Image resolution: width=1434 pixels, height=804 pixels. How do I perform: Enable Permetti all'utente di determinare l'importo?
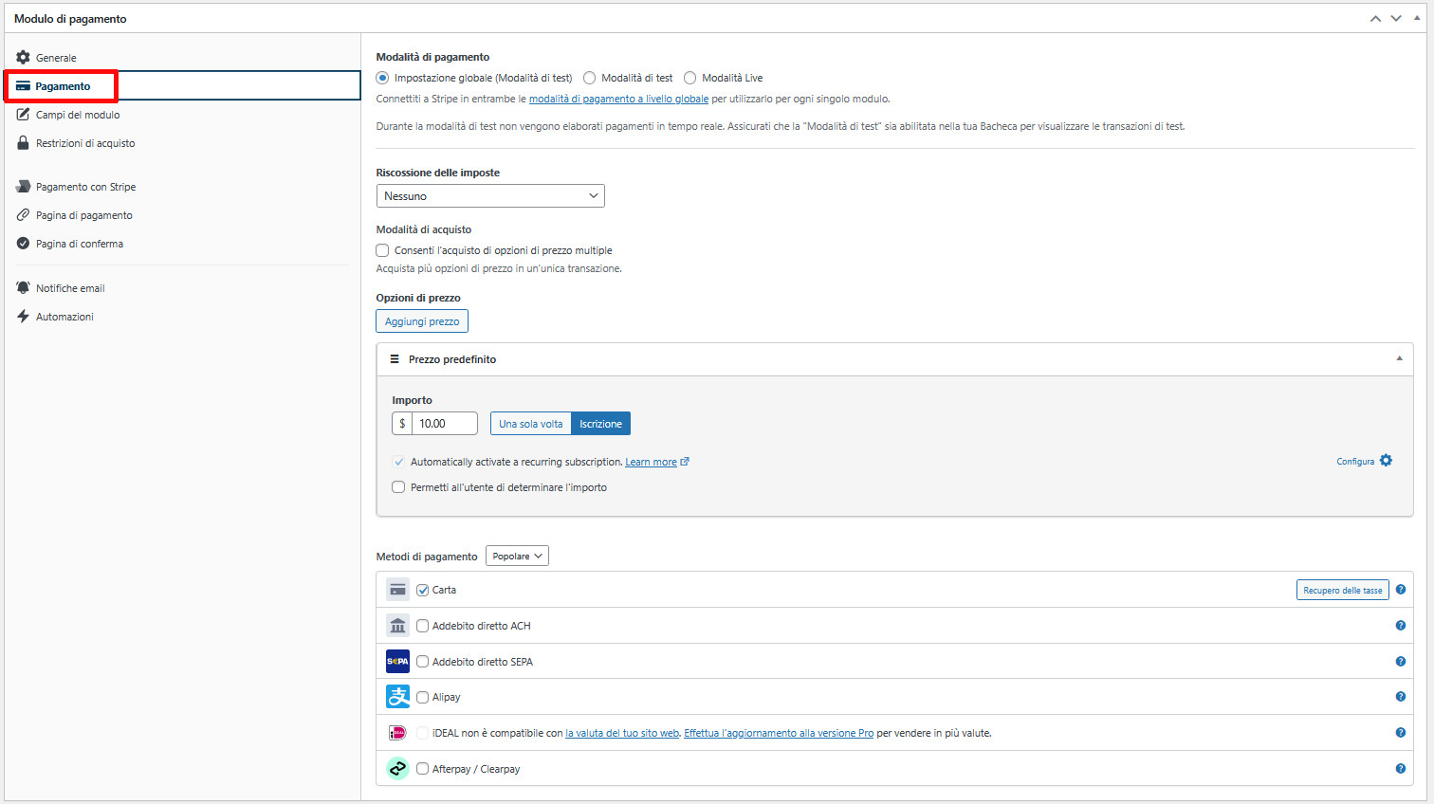pos(398,486)
